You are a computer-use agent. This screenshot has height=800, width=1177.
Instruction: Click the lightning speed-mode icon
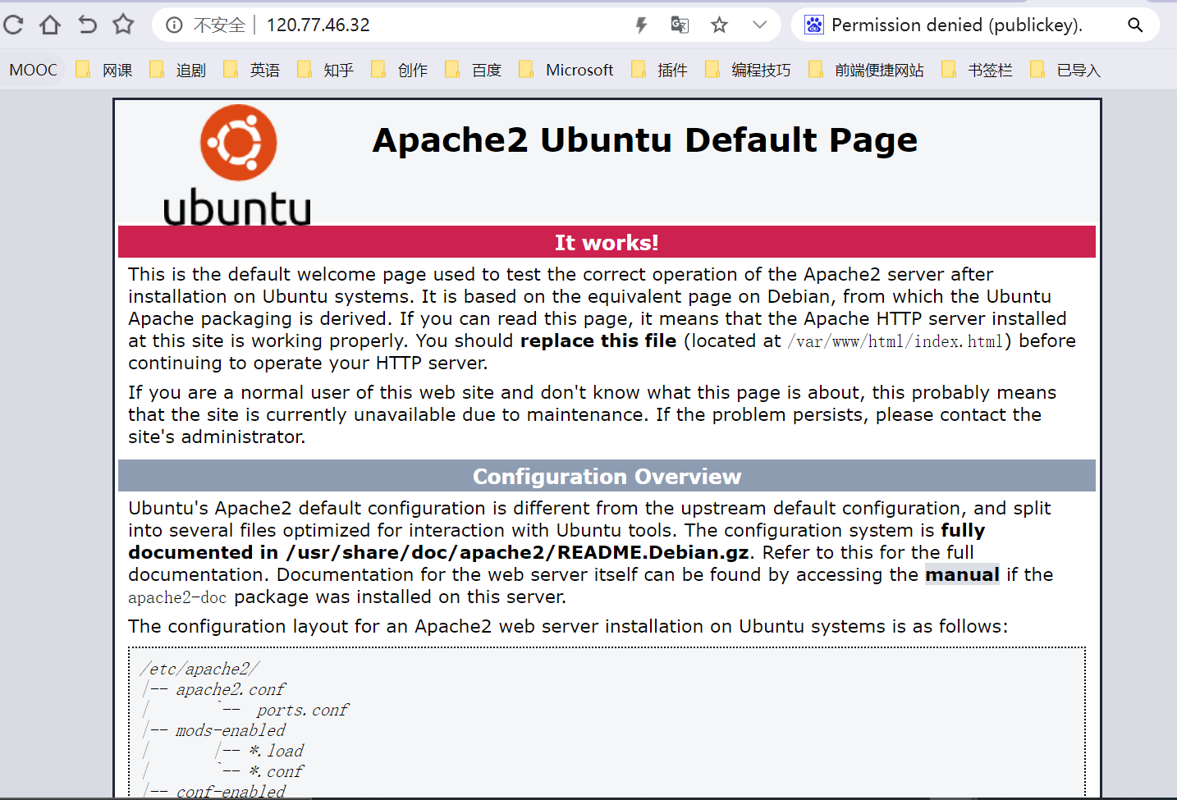(x=641, y=25)
